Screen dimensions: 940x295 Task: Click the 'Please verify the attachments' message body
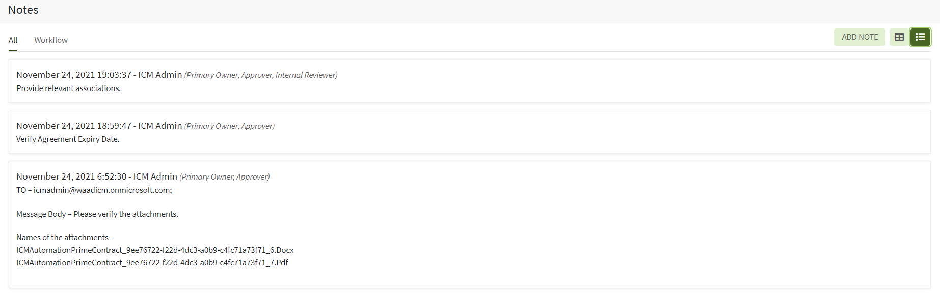[97, 214]
